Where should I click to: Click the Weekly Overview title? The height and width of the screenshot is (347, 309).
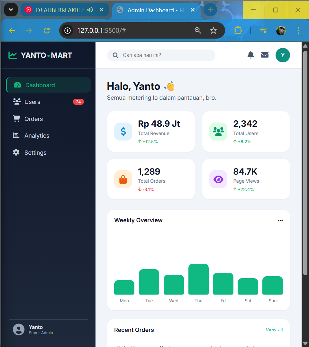138,220
